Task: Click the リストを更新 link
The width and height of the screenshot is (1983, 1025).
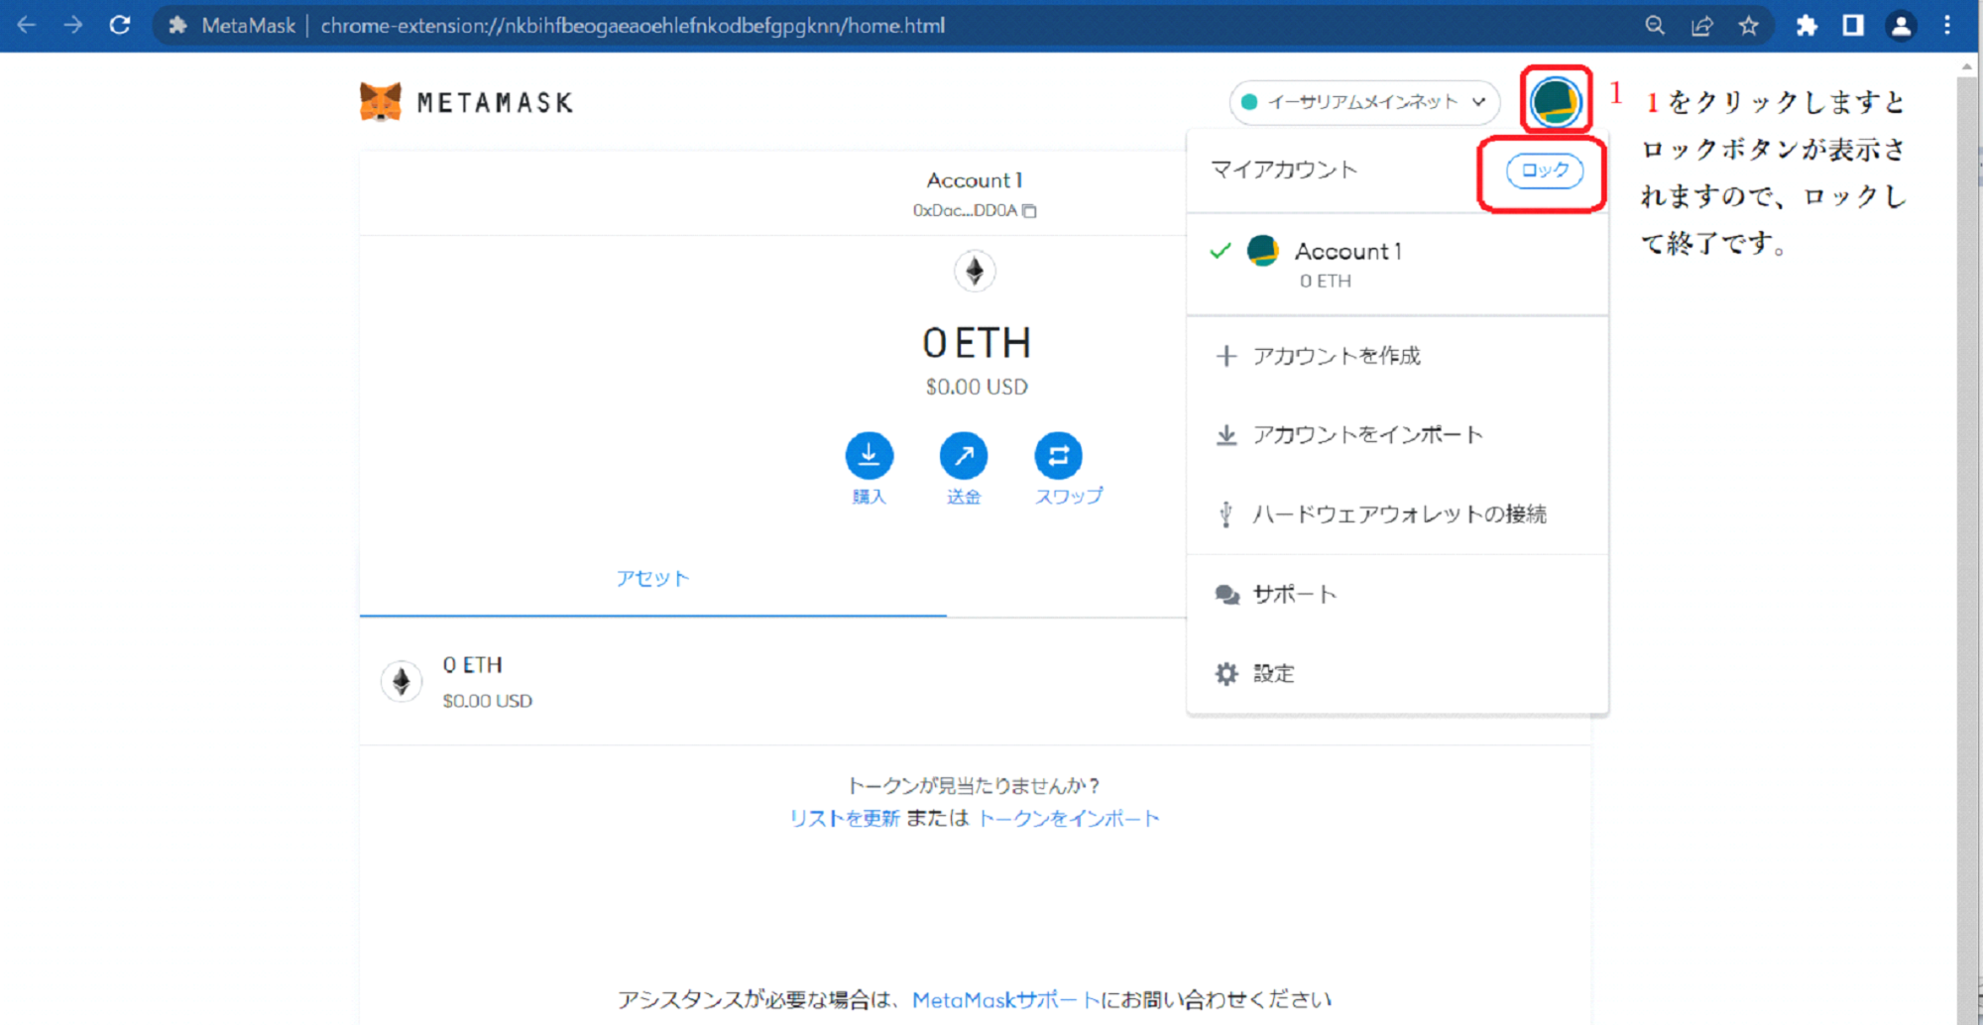Action: pyautogui.click(x=844, y=819)
